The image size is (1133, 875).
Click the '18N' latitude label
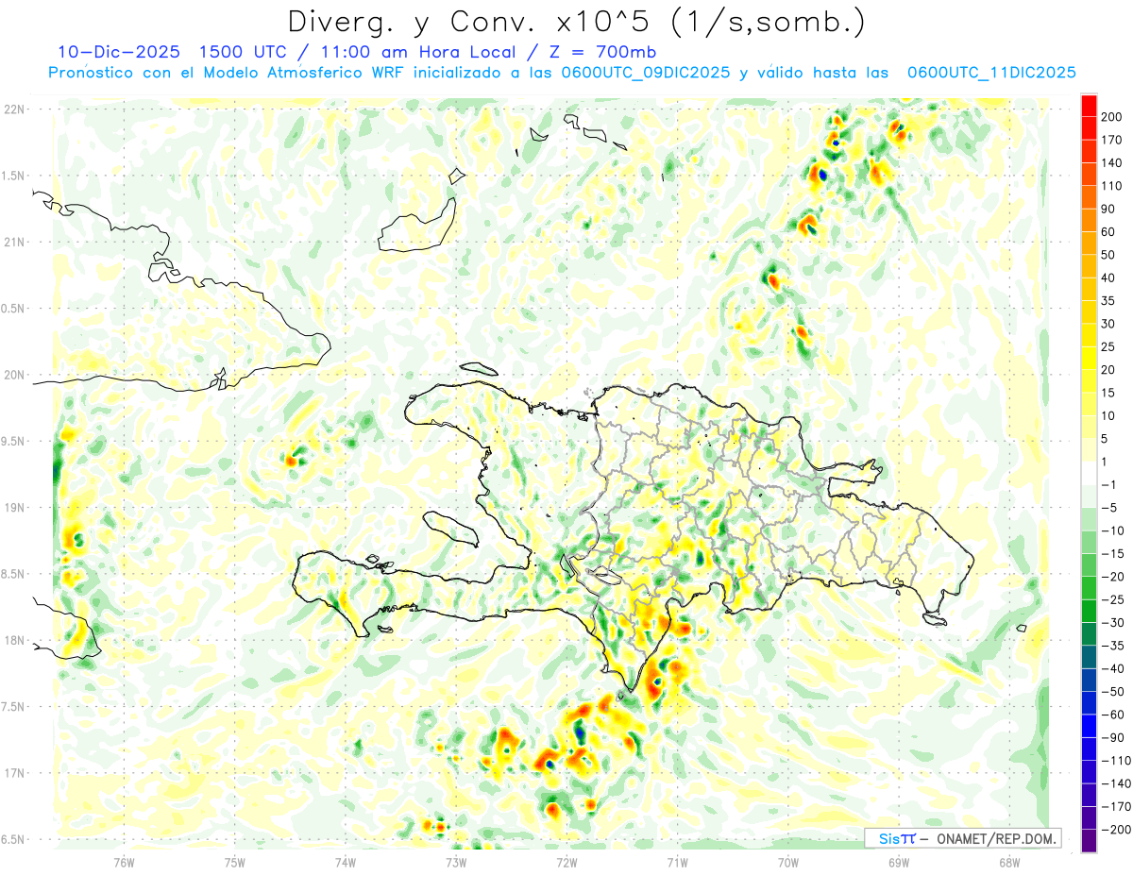(14, 641)
